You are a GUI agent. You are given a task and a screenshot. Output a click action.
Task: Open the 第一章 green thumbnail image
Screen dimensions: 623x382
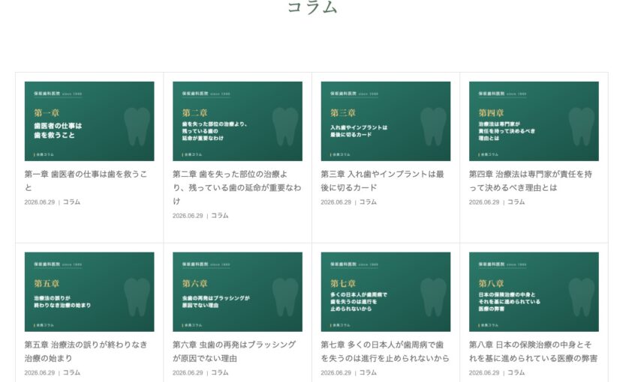(x=89, y=121)
